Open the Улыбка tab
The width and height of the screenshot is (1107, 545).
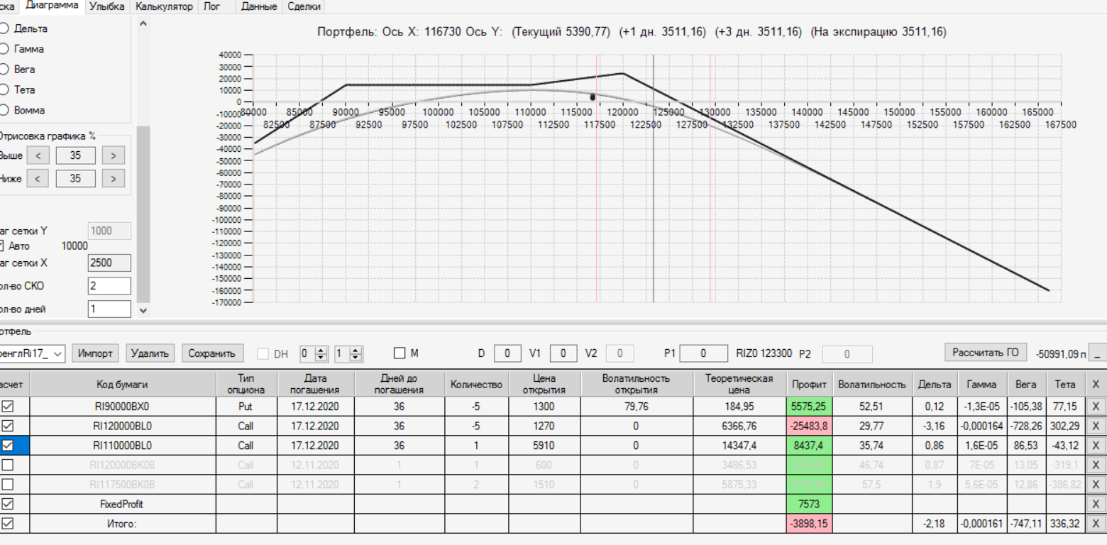(107, 6)
